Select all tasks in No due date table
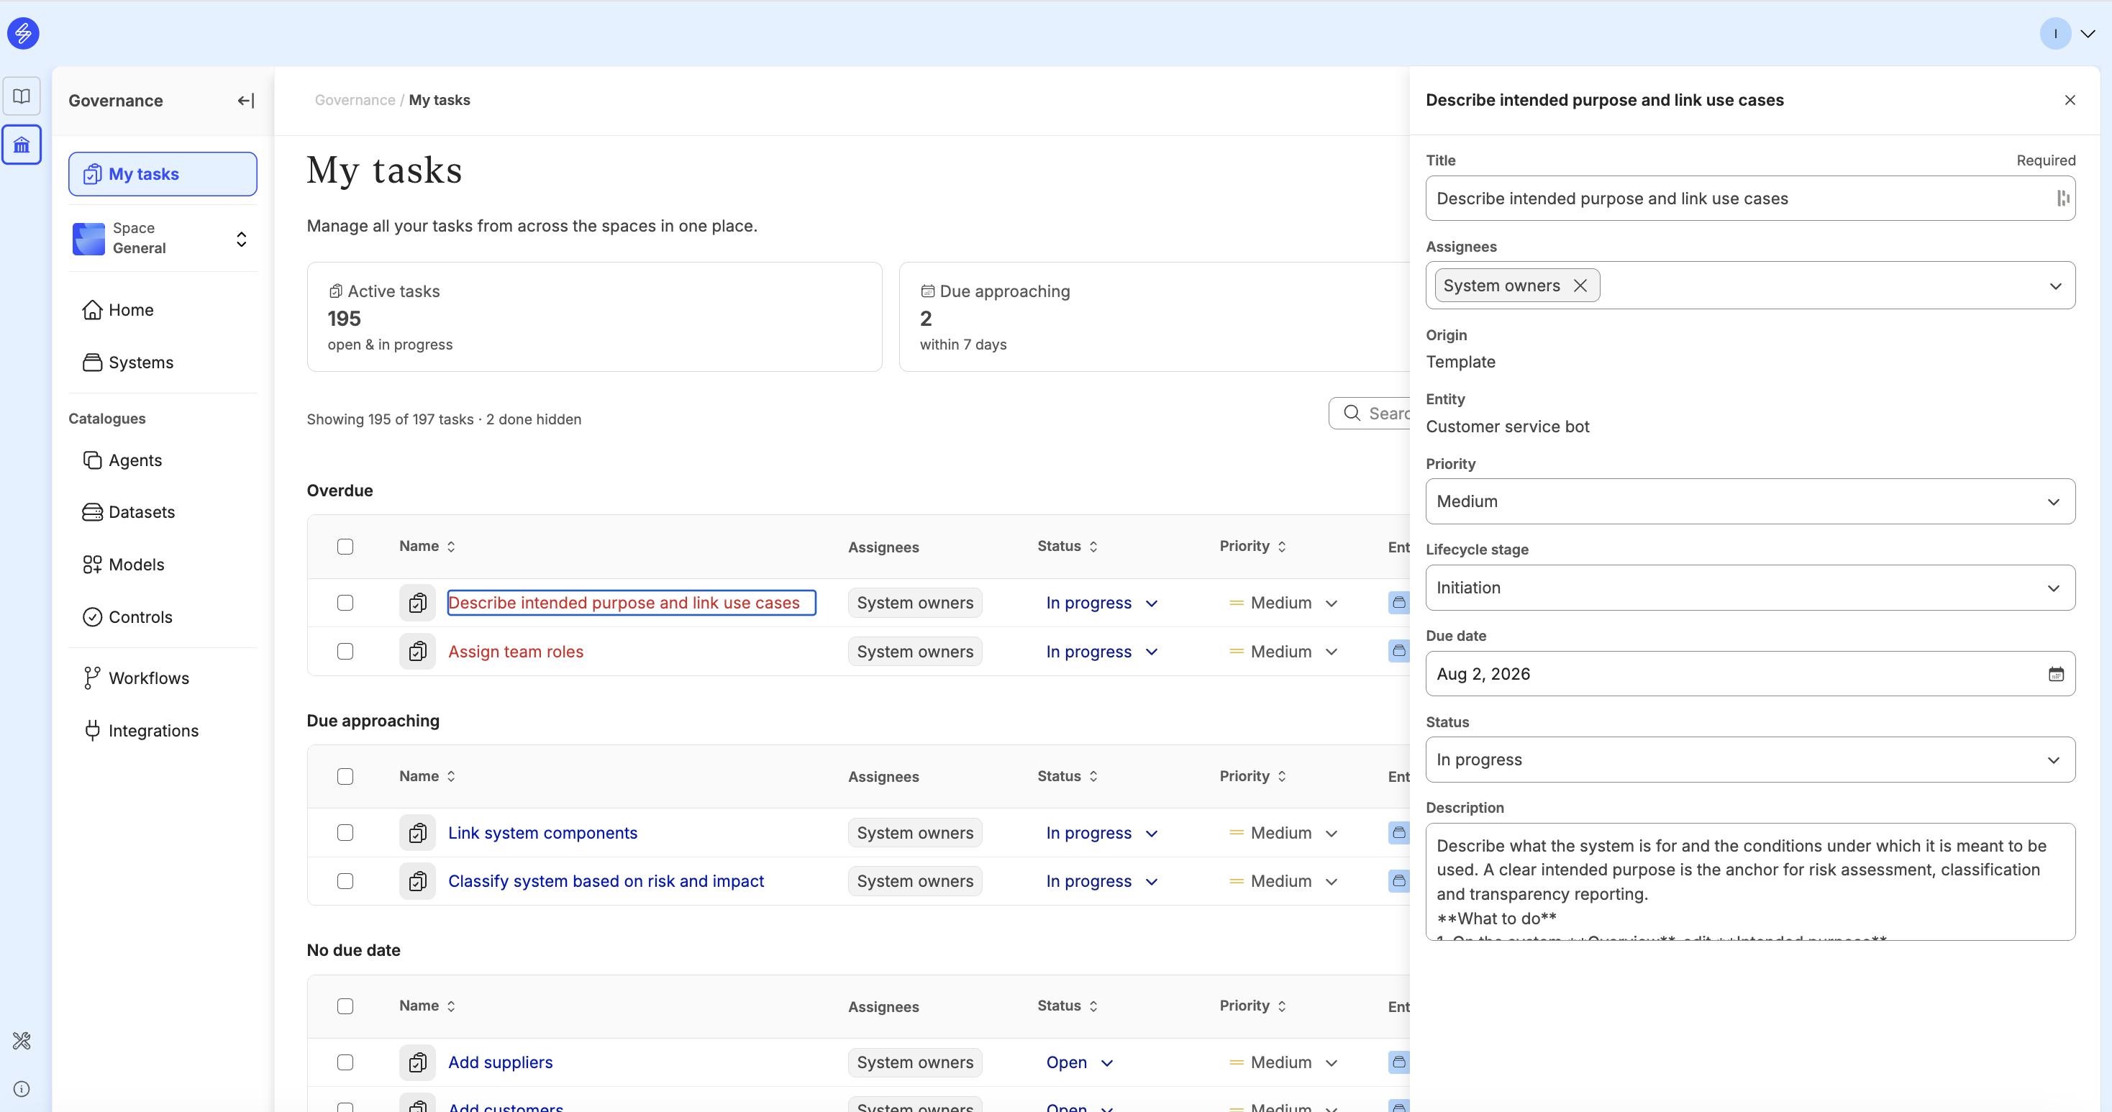The image size is (2112, 1112). point(345,1007)
